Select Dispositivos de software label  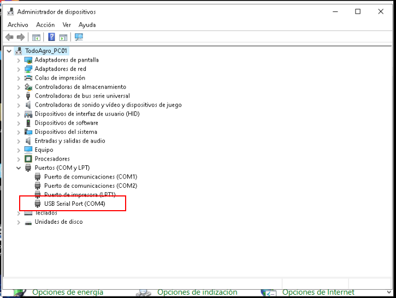point(67,123)
